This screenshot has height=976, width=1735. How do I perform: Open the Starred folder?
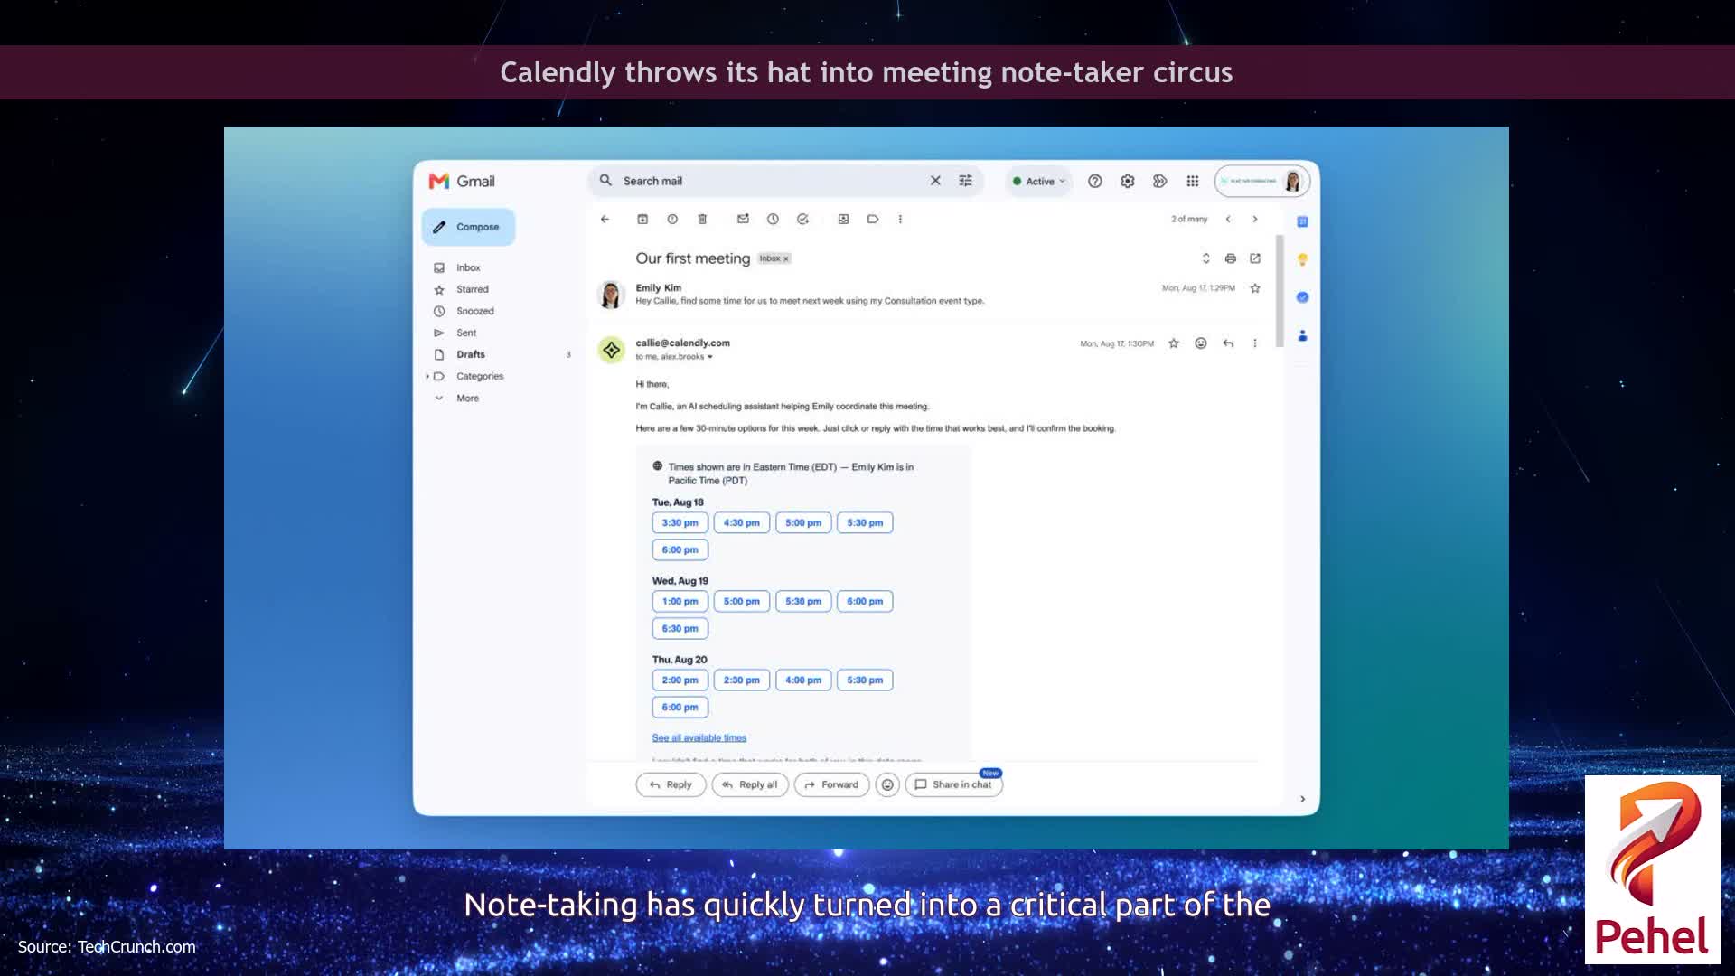(x=472, y=289)
